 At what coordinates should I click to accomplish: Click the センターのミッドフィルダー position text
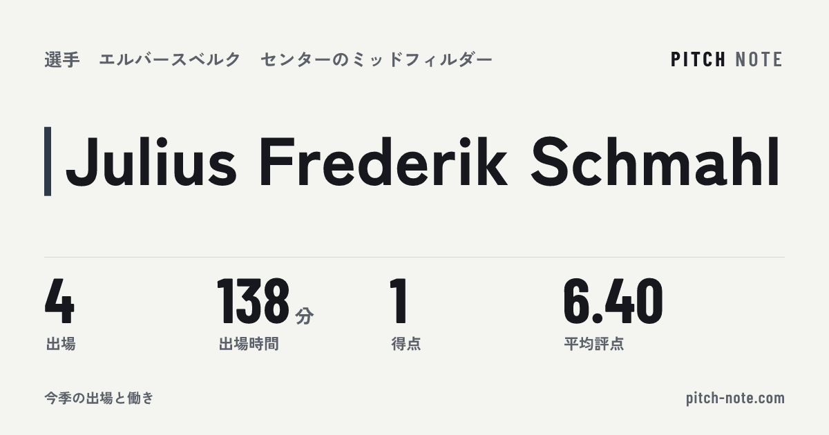pos(377,60)
